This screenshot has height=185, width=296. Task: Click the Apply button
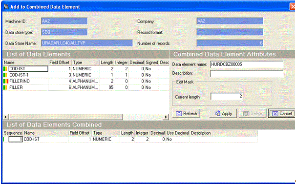(223, 114)
